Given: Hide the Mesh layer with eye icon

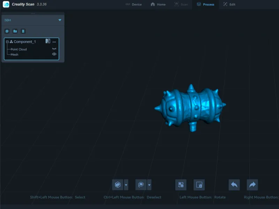Looking at the screenshot, I should pyautogui.click(x=54, y=54).
